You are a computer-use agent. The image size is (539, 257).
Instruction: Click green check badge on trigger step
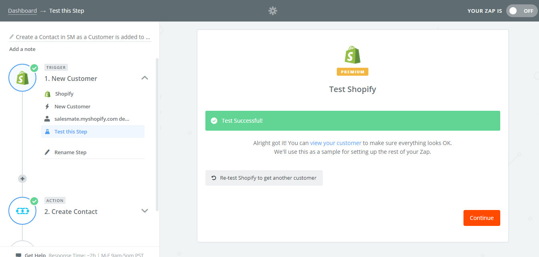click(x=34, y=68)
